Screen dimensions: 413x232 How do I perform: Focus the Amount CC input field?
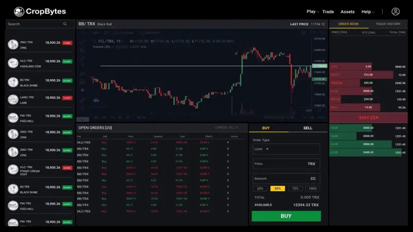(x=286, y=179)
